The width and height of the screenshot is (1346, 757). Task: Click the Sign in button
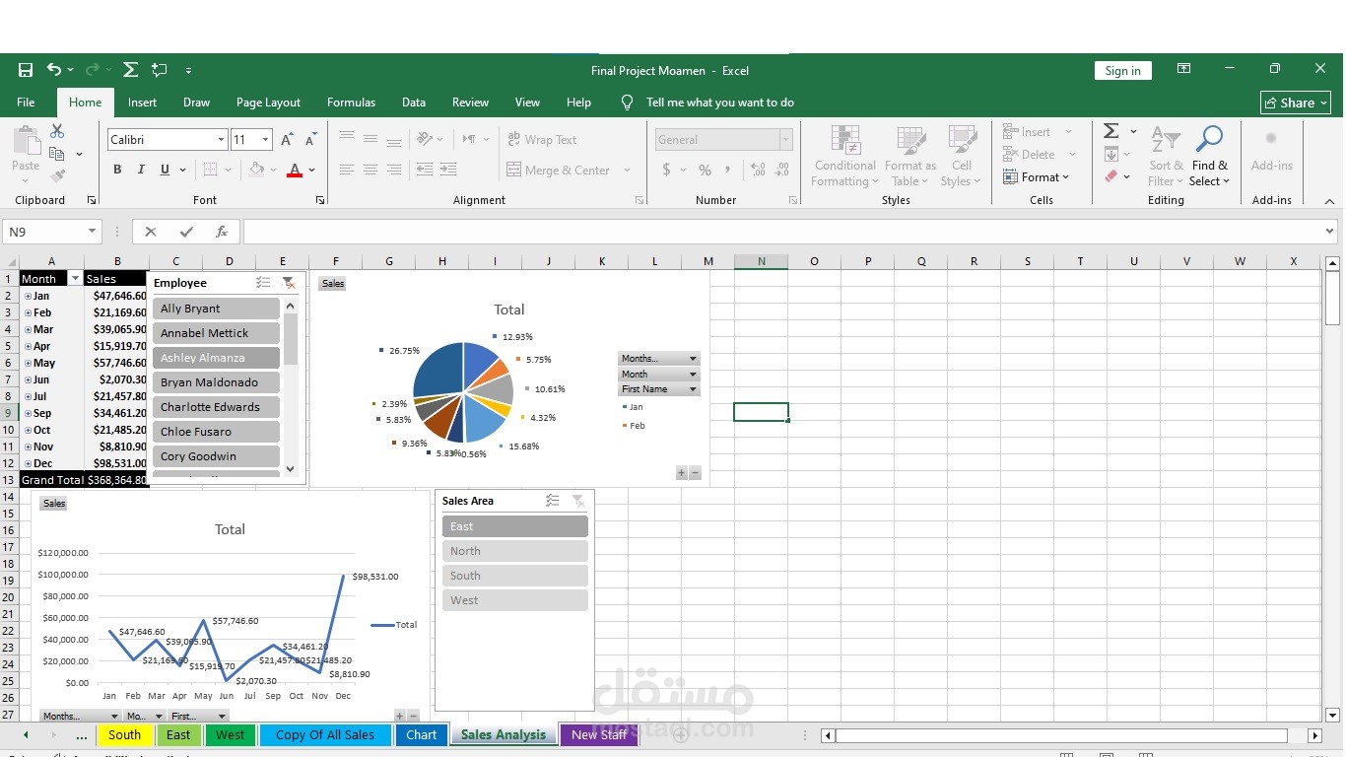[x=1122, y=70]
